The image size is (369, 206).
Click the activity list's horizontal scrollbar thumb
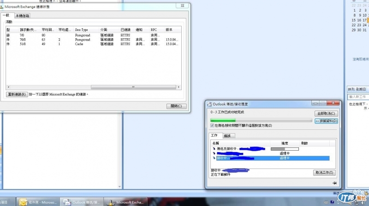coord(133,87)
